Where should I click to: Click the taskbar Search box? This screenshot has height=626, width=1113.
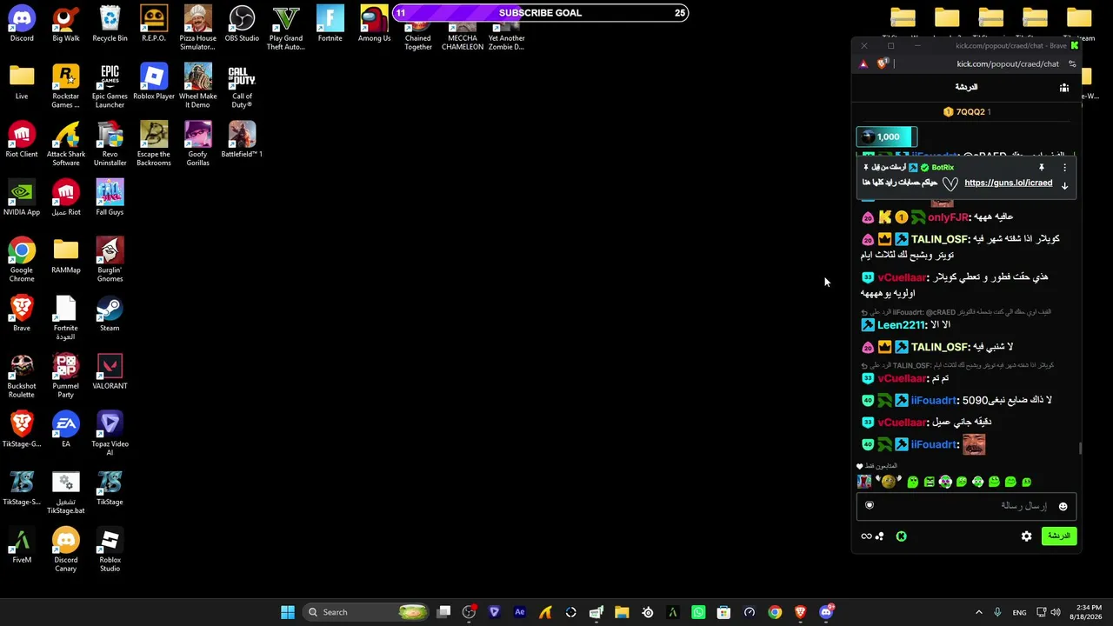click(365, 612)
